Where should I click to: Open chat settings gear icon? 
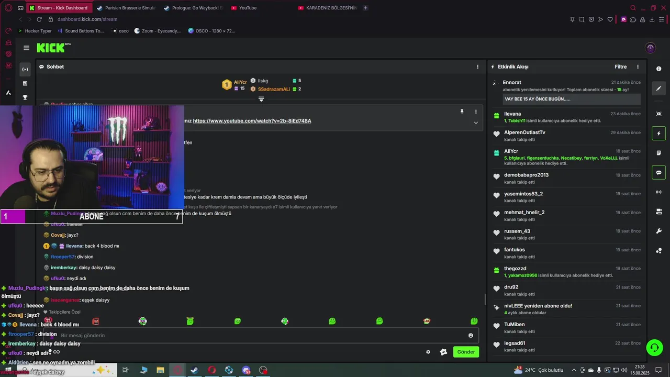428,352
